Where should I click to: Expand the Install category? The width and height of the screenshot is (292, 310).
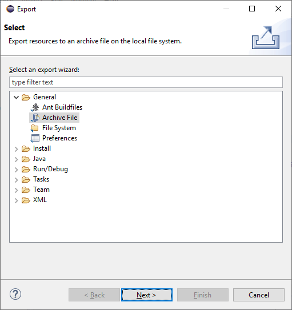[x=16, y=148]
